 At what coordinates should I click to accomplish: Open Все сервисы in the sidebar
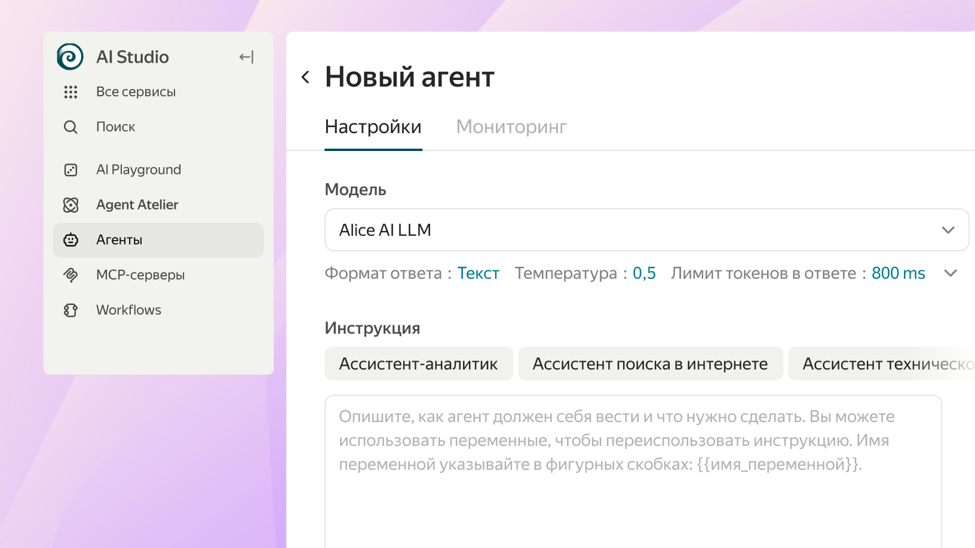pyautogui.click(x=158, y=92)
